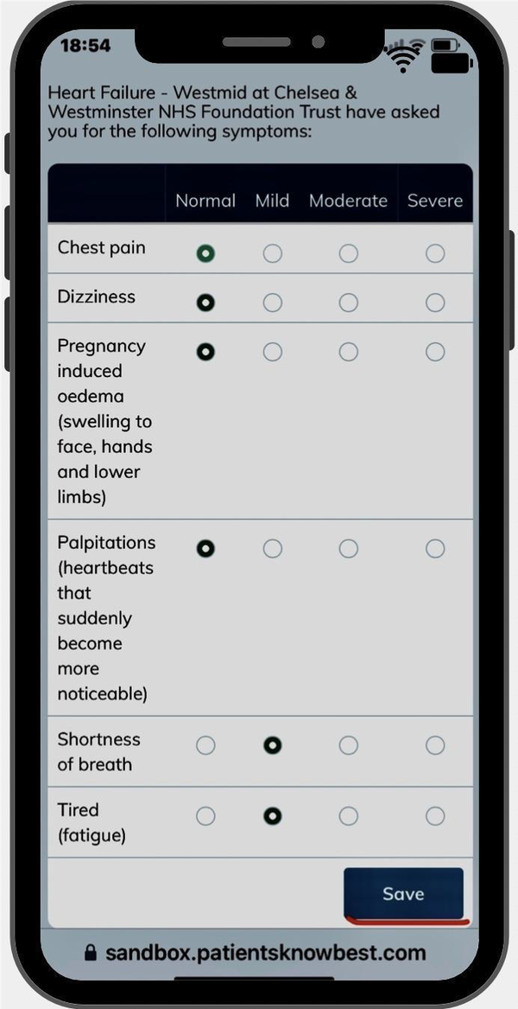Select Moderate for Pregnancy induced oedema
Screen dimensions: 518x1009
tap(349, 352)
